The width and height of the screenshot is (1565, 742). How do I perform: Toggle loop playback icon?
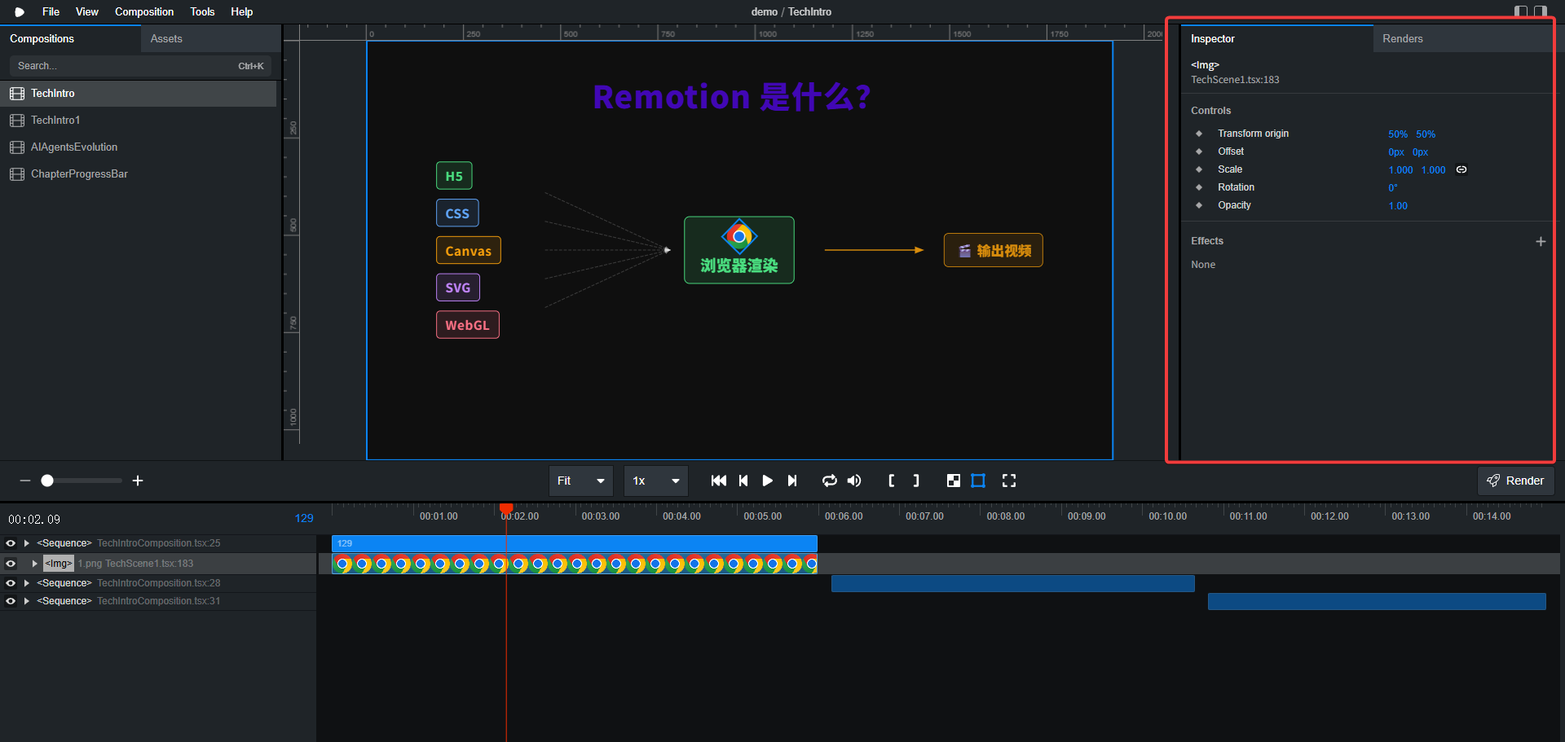click(830, 481)
